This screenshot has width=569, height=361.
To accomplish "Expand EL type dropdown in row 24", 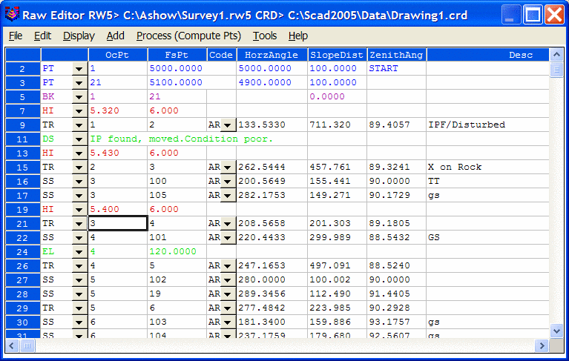I will click(79, 252).
